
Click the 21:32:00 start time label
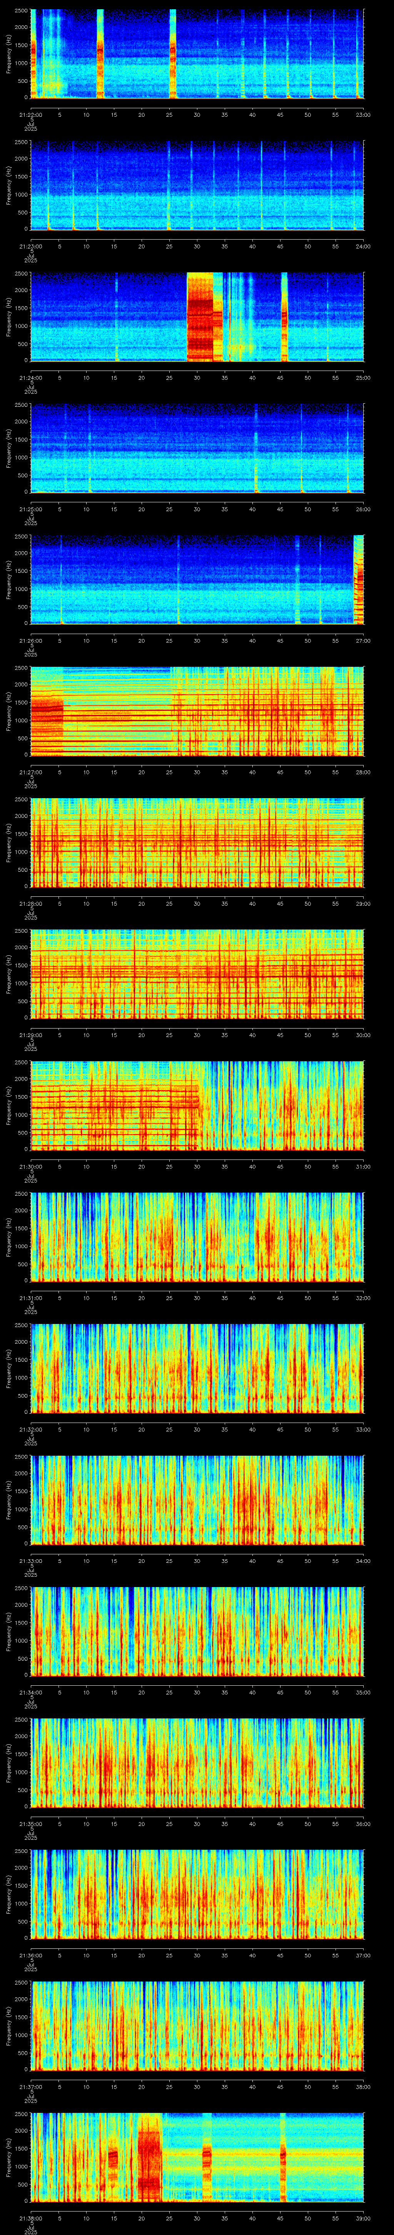click(x=30, y=1429)
